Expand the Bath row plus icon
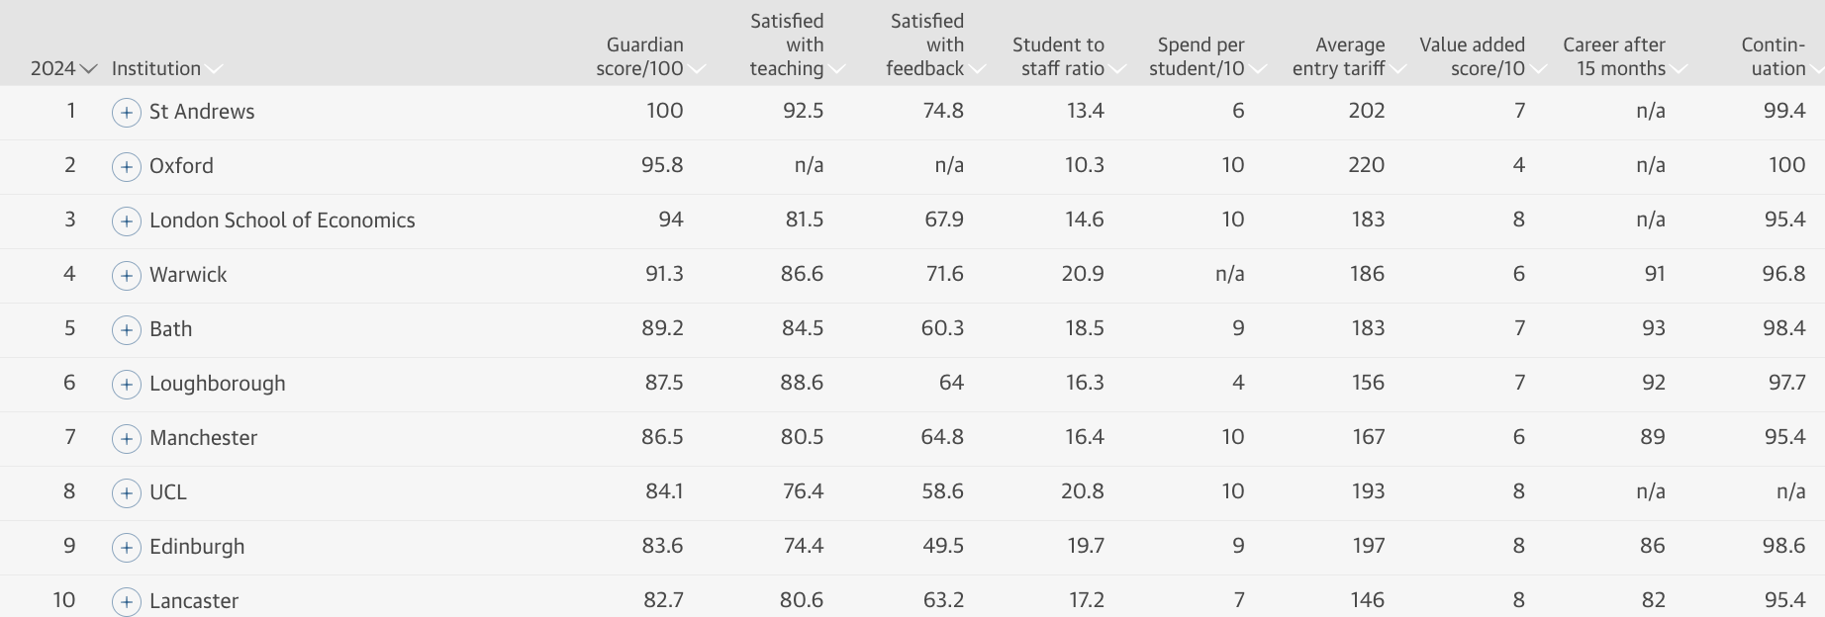This screenshot has height=617, width=1825. (126, 330)
